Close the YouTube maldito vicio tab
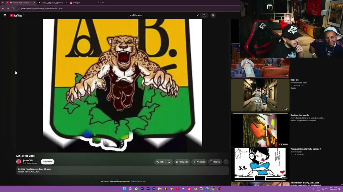343x192 pixels. (x=34, y=3)
